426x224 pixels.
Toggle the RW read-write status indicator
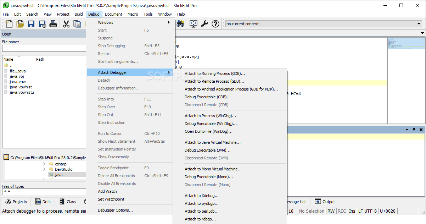331,211
